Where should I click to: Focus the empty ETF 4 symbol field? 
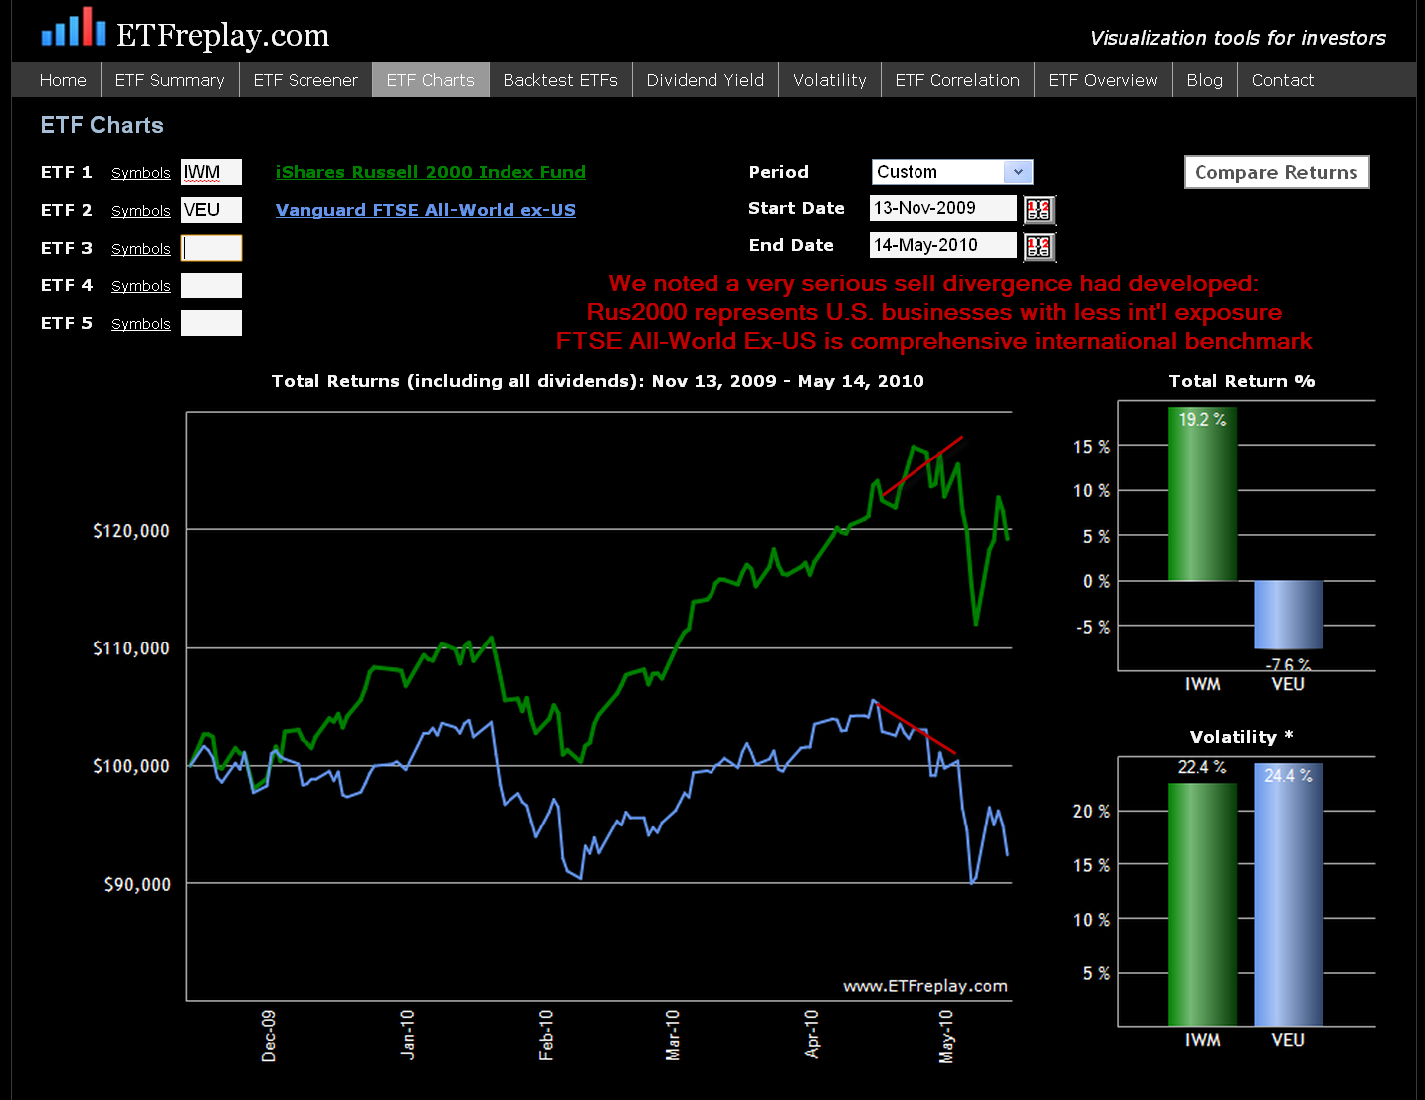pyautogui.click(x=211, y=285)
